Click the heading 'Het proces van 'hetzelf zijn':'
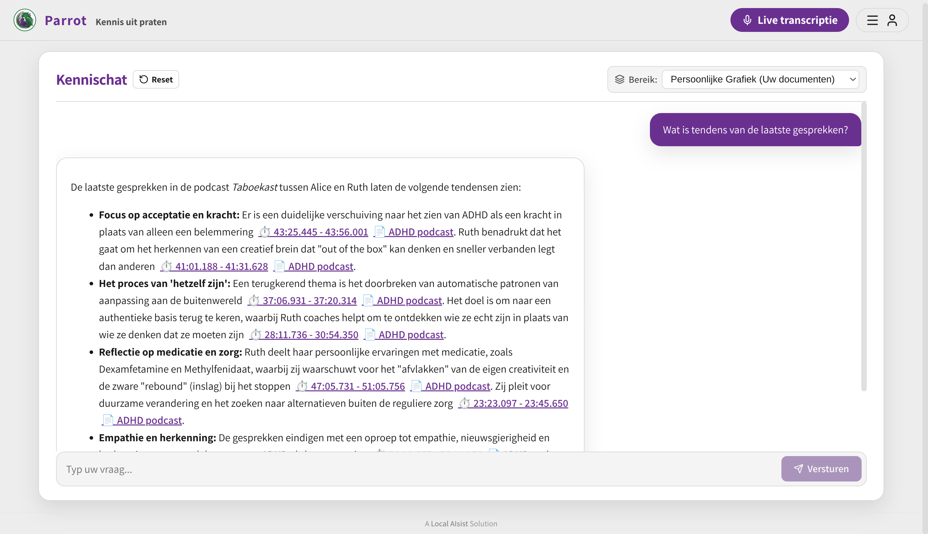Viewport: 928px width, 534px height. click(165, 283)
